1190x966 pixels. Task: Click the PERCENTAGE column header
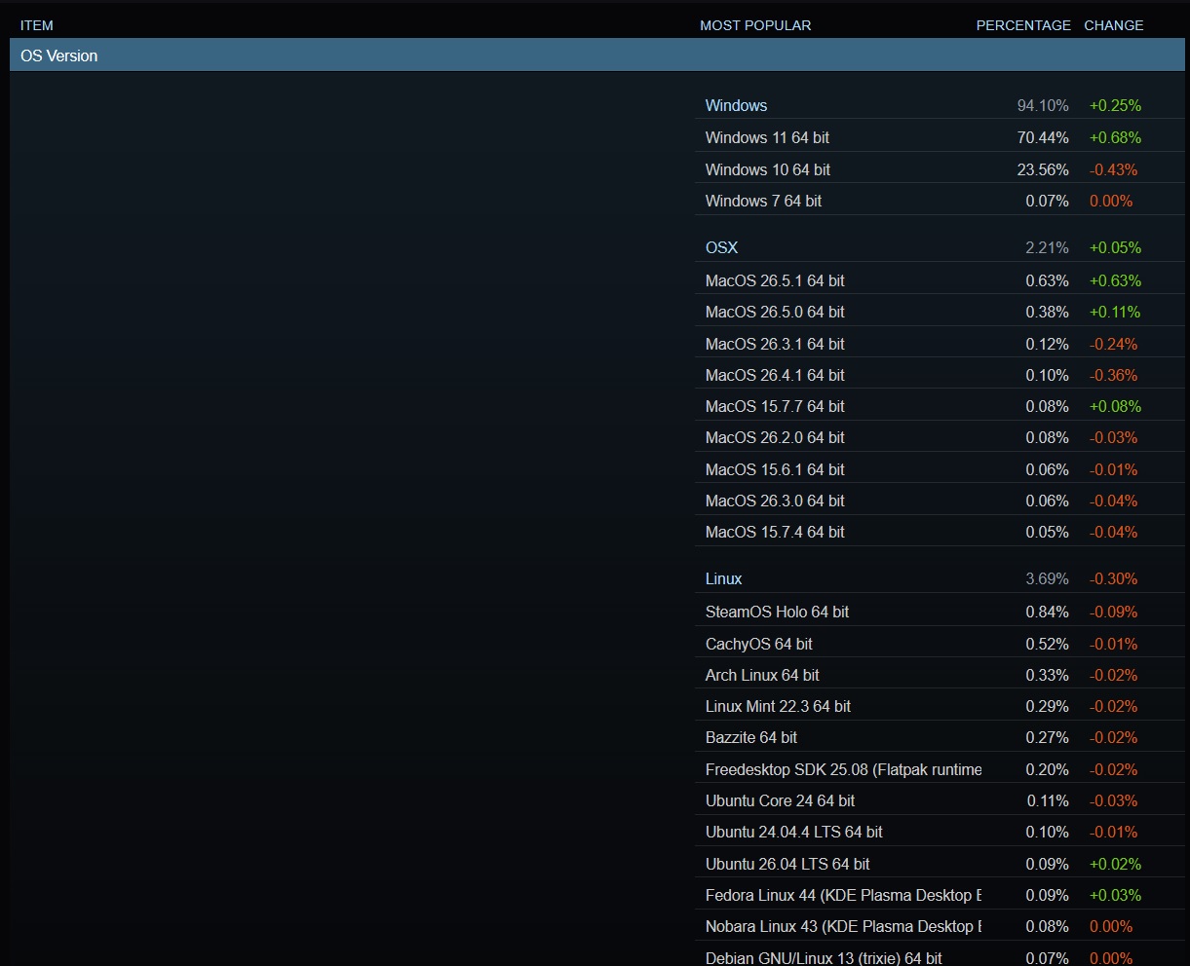coord(1023,25)
